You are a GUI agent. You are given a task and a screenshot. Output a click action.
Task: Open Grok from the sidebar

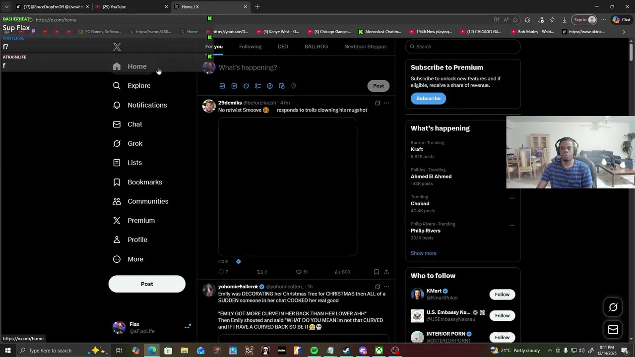coord(128,144)
